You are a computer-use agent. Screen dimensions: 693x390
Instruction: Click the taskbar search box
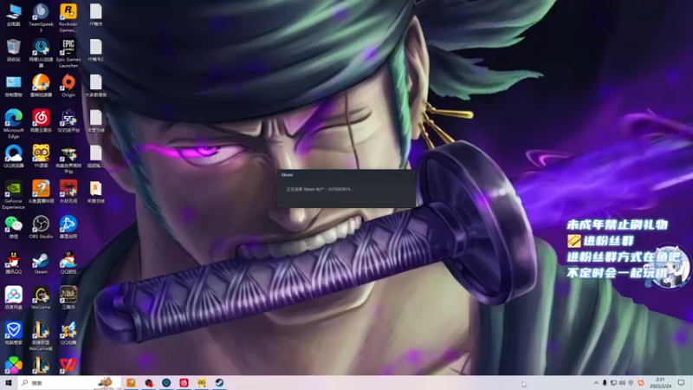[70, 382]
